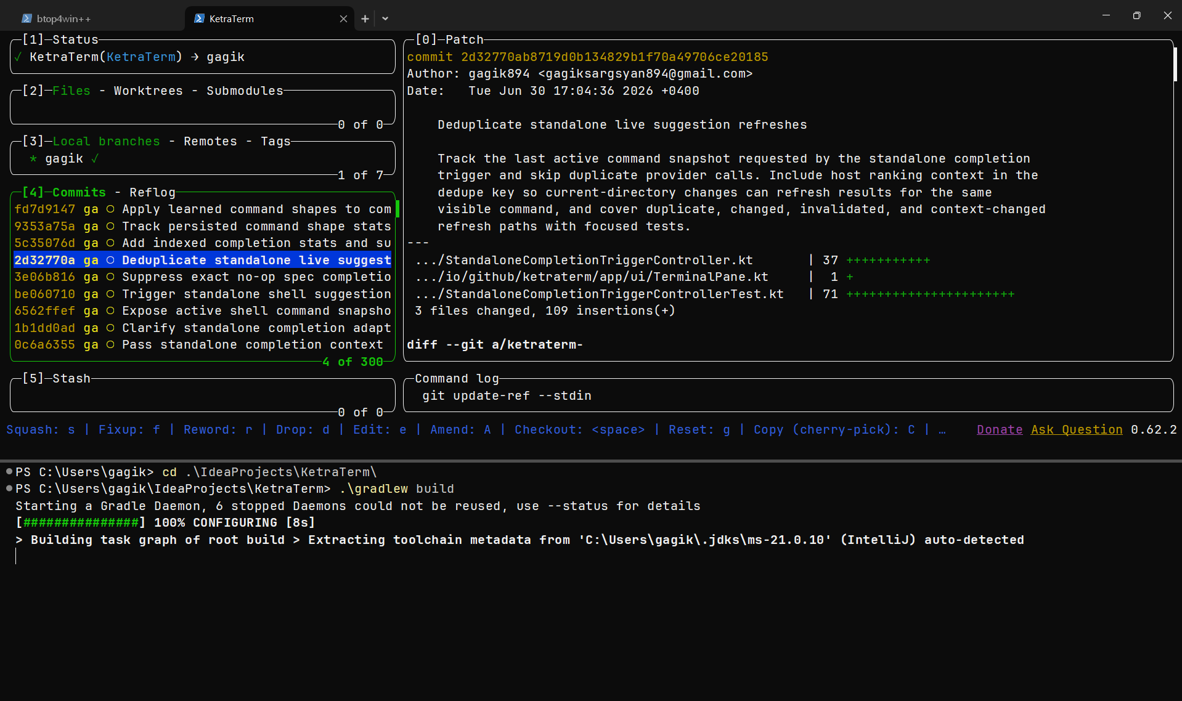Click the Ask Question link

(1077, 429)
